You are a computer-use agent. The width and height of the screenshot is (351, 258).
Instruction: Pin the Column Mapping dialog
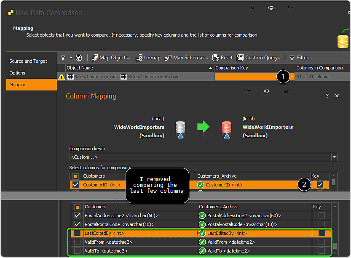tap(249, 91)
